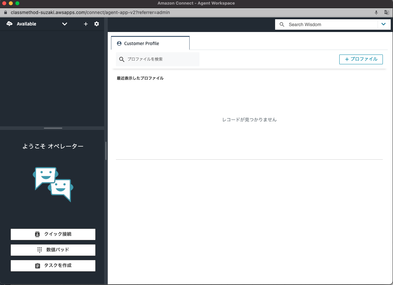Click the magnifier in Search Wisdom field
393x285 pixels.
282,24
